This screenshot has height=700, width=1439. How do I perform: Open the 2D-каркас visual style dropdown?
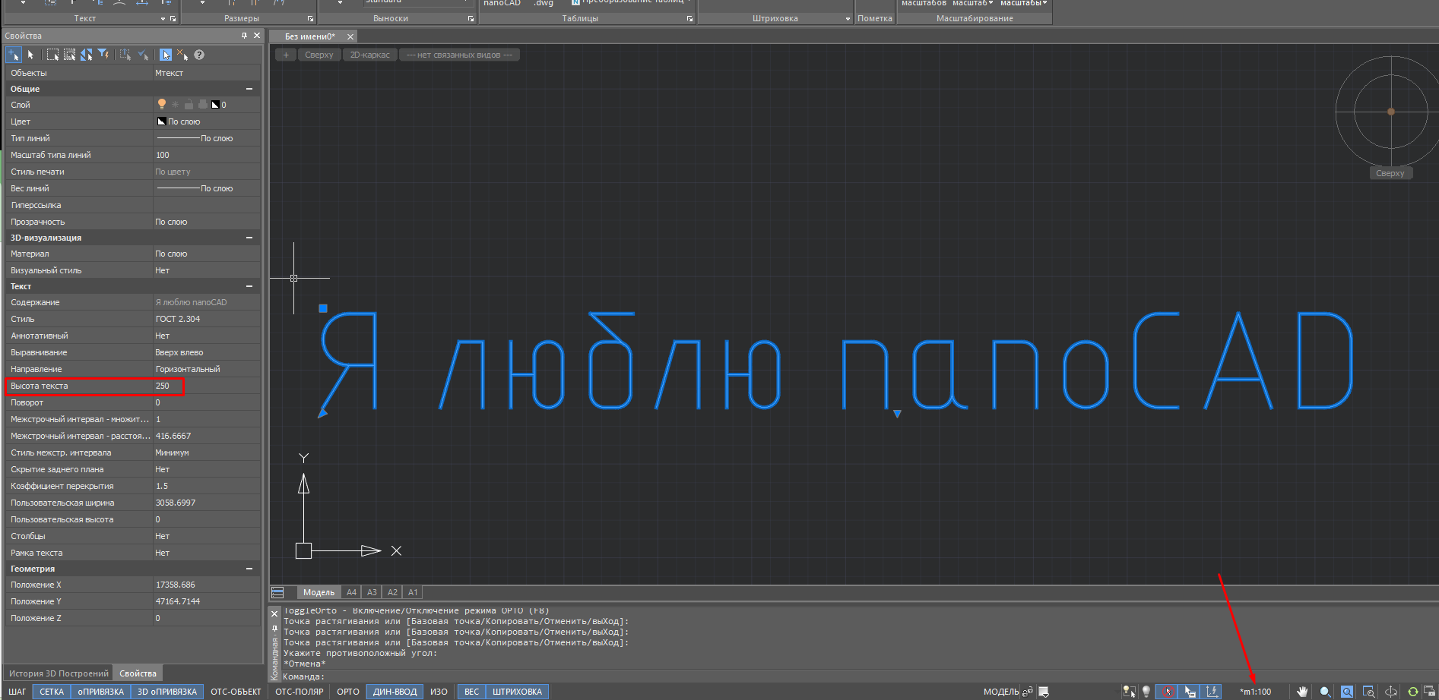[370, 55]
